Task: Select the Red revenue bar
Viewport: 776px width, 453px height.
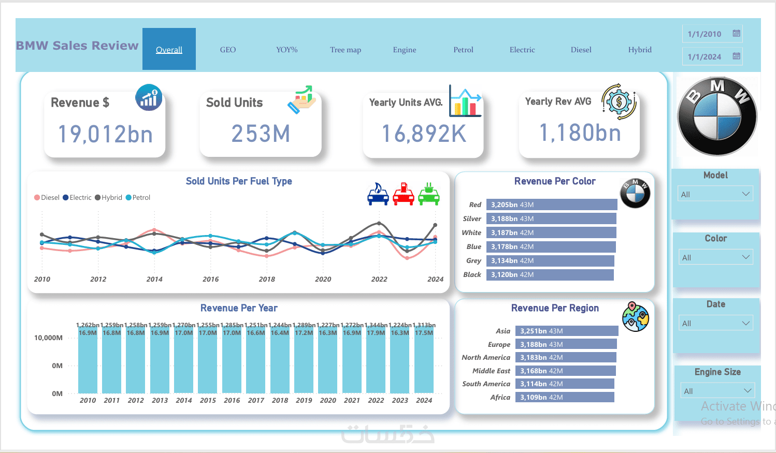Action: tap(552, 204)
